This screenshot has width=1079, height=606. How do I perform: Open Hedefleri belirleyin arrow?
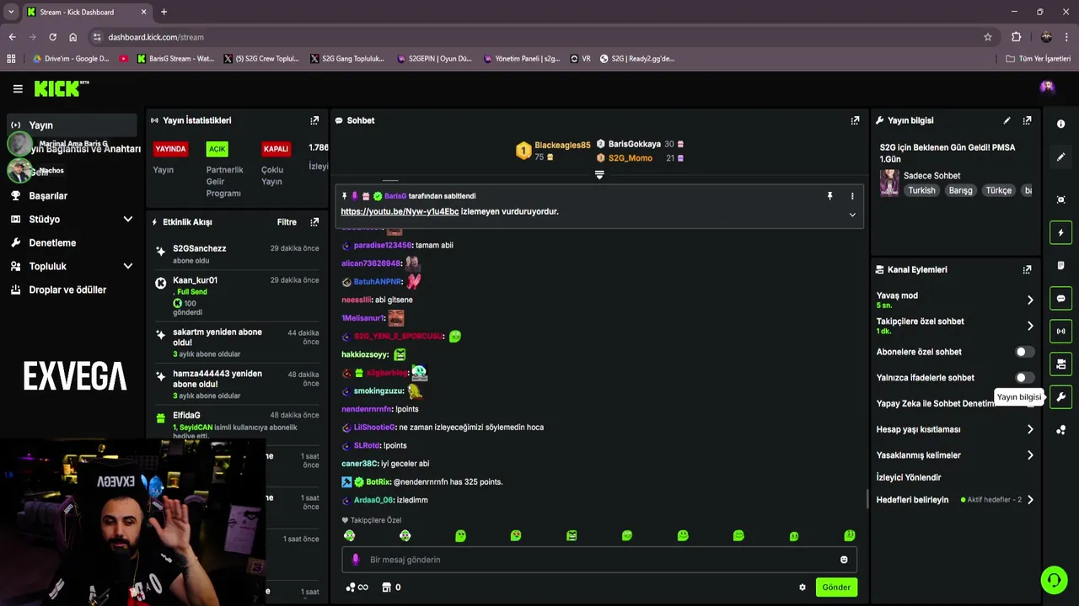tap(1030, 500)
